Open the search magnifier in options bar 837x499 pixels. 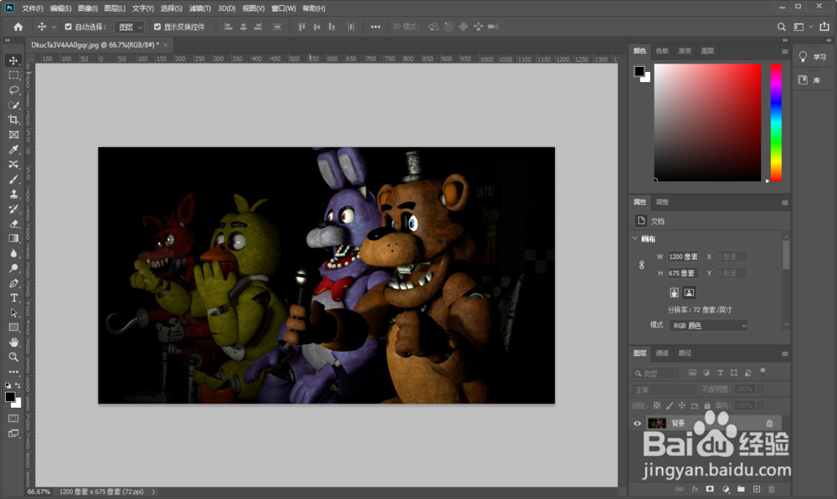[x=781, y=27]
